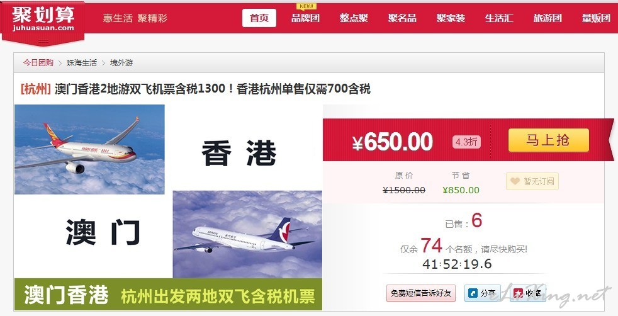The width and height of the screenshot is (618, 316).
Task: Click the 境外游 breadcrumb link
Action: click(121, 63)
